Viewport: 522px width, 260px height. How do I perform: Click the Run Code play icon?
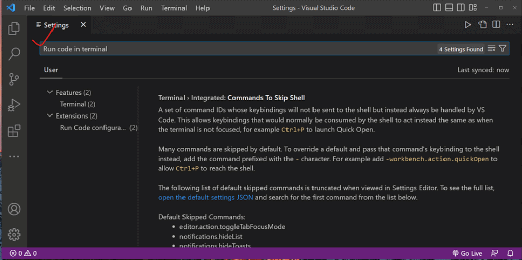467,25
